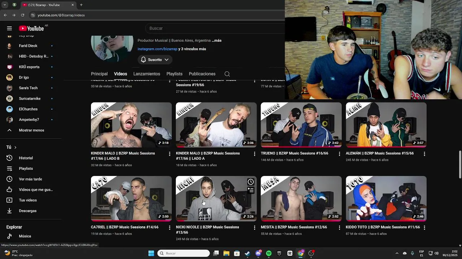Viewport: 462px width, 259px height.
Task: Click browser back arrow
Action: (x=5, y=15)
